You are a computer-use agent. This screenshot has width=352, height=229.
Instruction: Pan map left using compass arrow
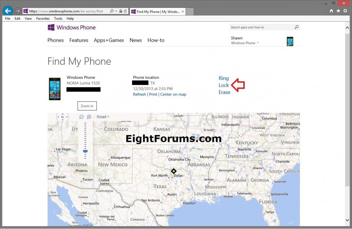(58, 117)
